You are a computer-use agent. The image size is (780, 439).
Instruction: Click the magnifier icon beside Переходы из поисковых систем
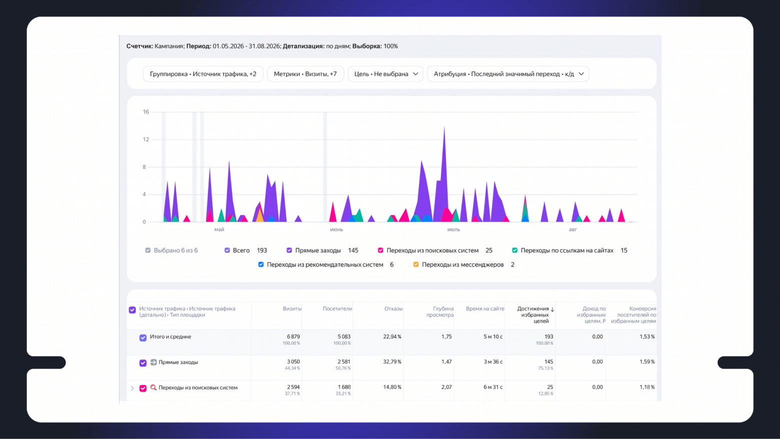pos(153,387)
